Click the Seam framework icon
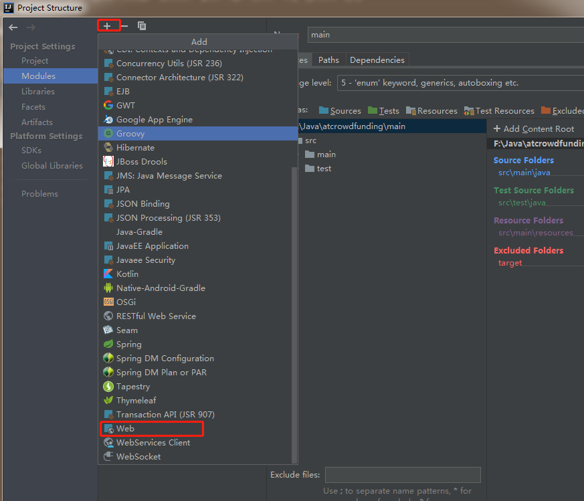This screenshot has height=501, width=584. tap(108, 330)
